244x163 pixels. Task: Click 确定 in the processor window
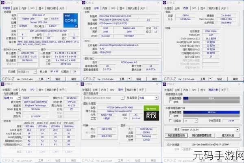coord(74,79)
